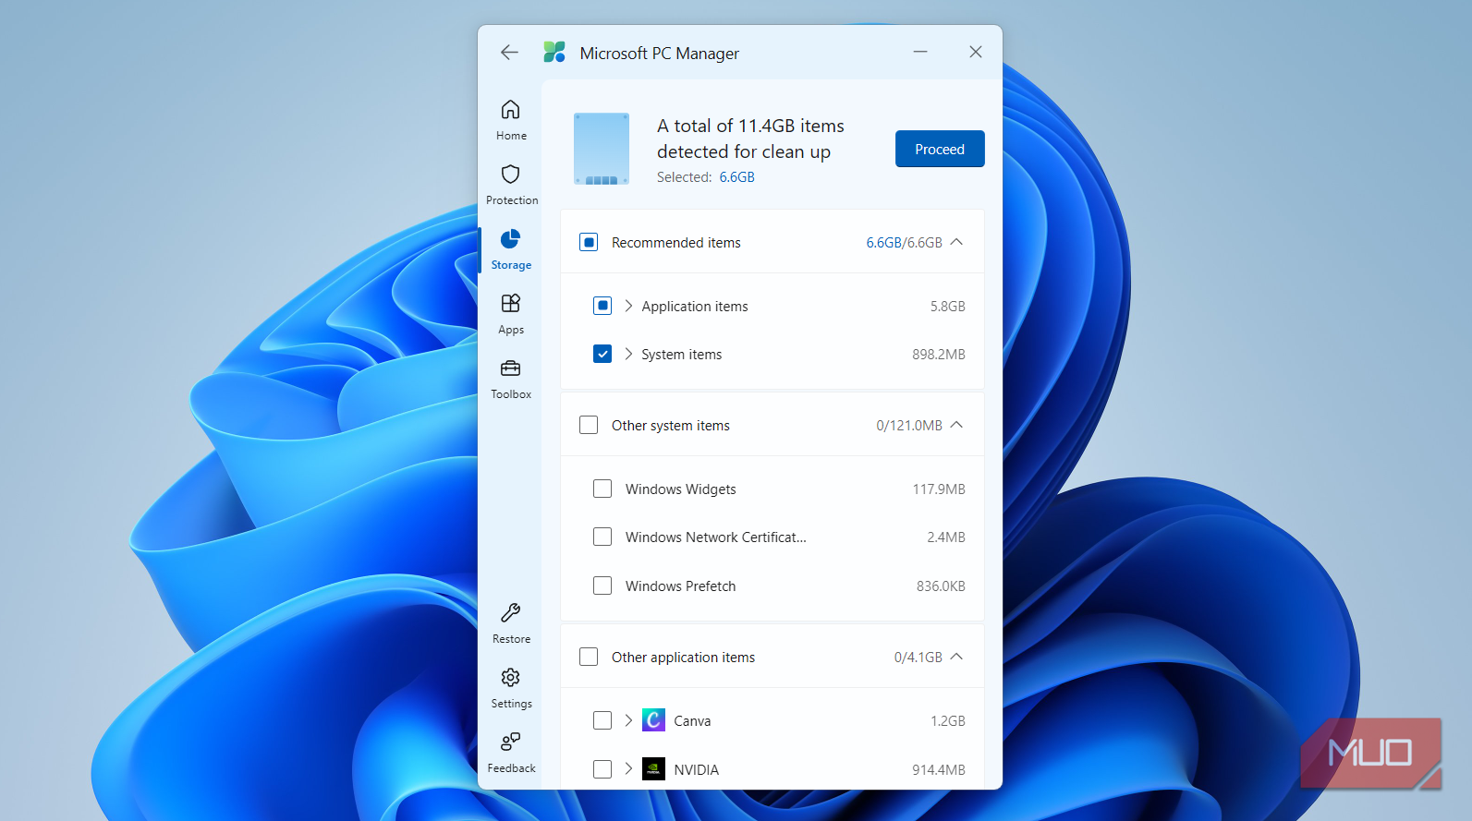This screenshot has width=1472, height=821.
Task: Check the Canva checkbox
Action: [602, 720]
